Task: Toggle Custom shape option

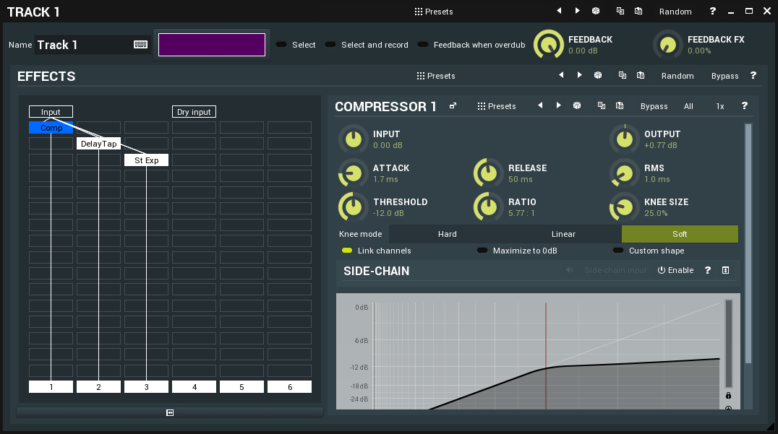Action: tap(649, 251)
